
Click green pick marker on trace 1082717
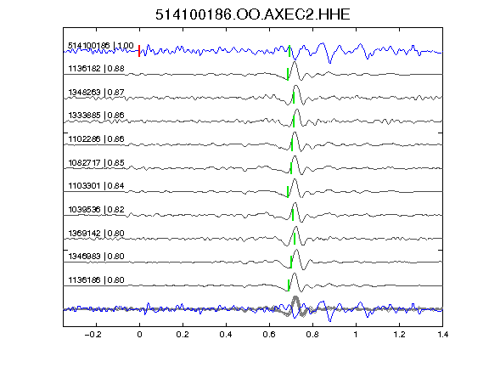point(291,168)
